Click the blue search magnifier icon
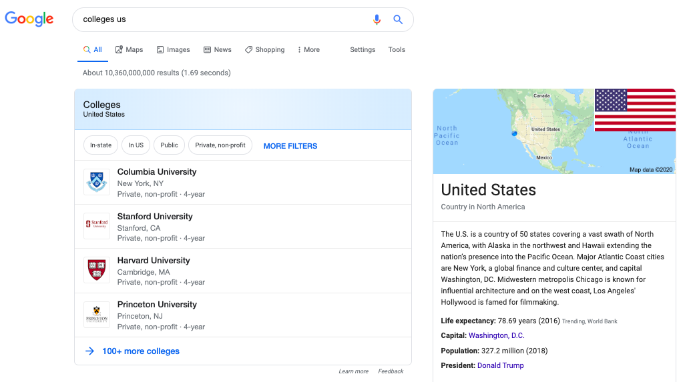Screen dimensions: 693x382 click(398, 19)
